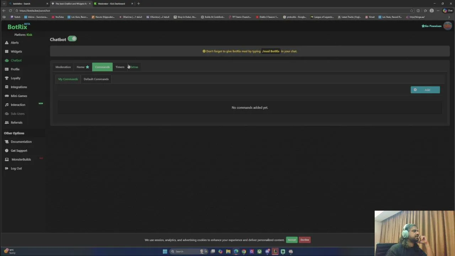The image size is (455, 256).
Task: Select the My Commands sub-tab
Action: click(x=68, y=79)
